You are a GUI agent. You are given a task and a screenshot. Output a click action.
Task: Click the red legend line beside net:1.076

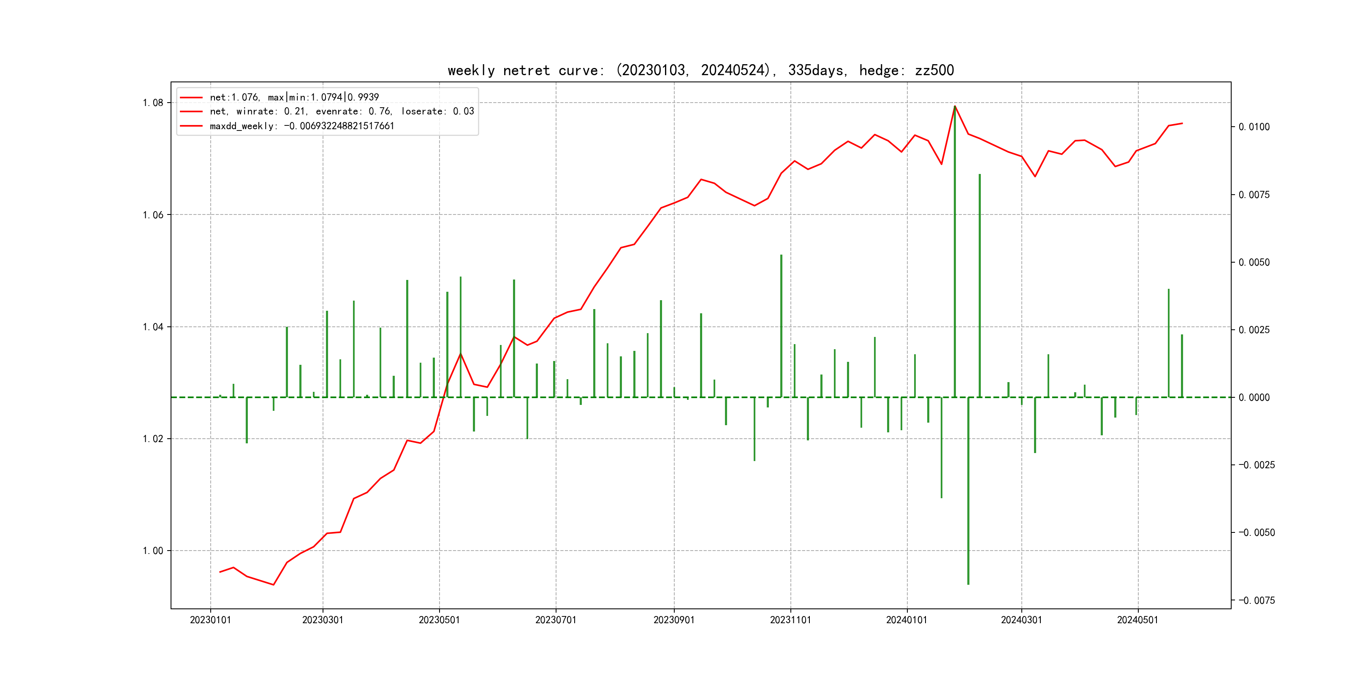[x=191, y=98]
